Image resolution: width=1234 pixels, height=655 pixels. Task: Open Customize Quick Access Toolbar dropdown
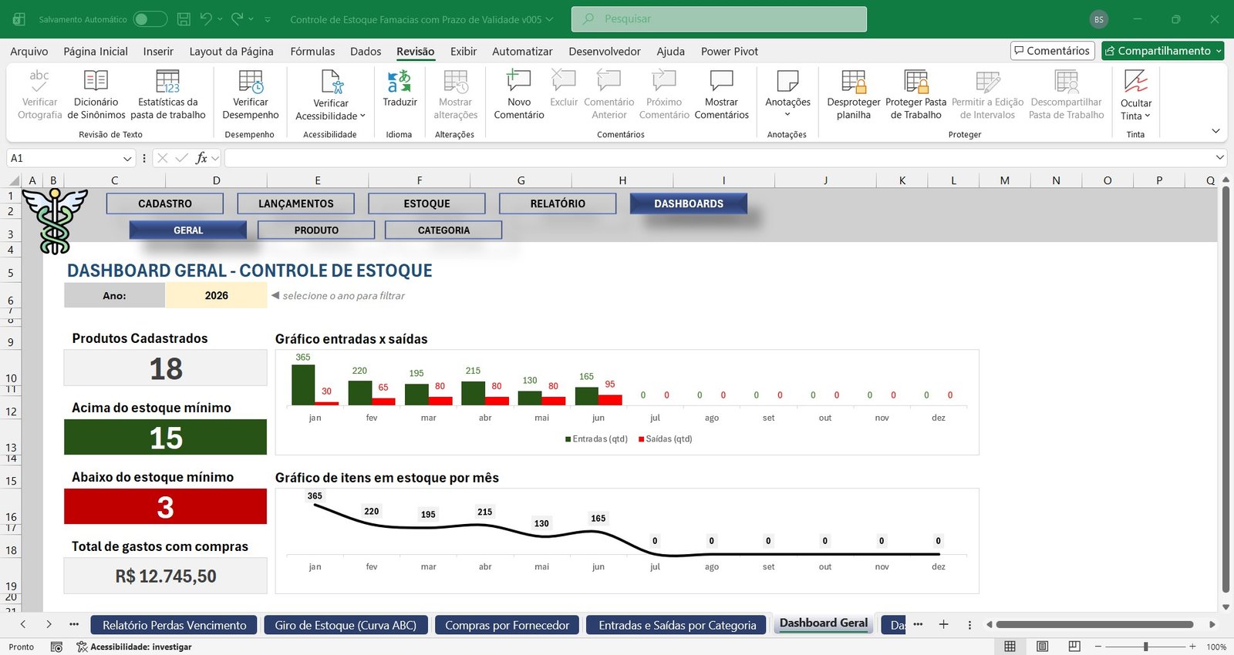(268, 19)
